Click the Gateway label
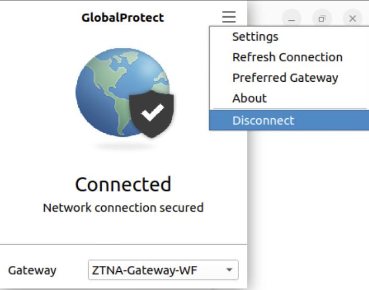Screen dimensions: 369x290 [32, 270]
